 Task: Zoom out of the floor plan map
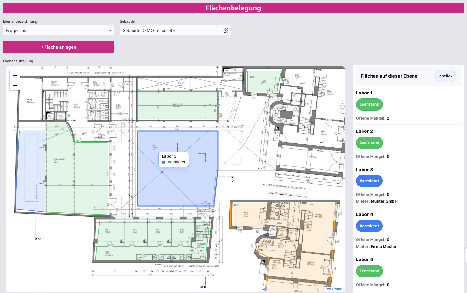pyautogui.click(x=15, y=85)
